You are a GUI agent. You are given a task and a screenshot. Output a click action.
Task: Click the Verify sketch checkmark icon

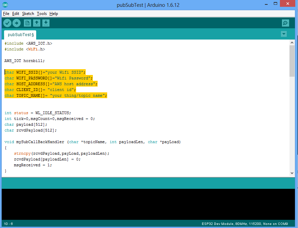pyautogui.click(x=7, y=23)
